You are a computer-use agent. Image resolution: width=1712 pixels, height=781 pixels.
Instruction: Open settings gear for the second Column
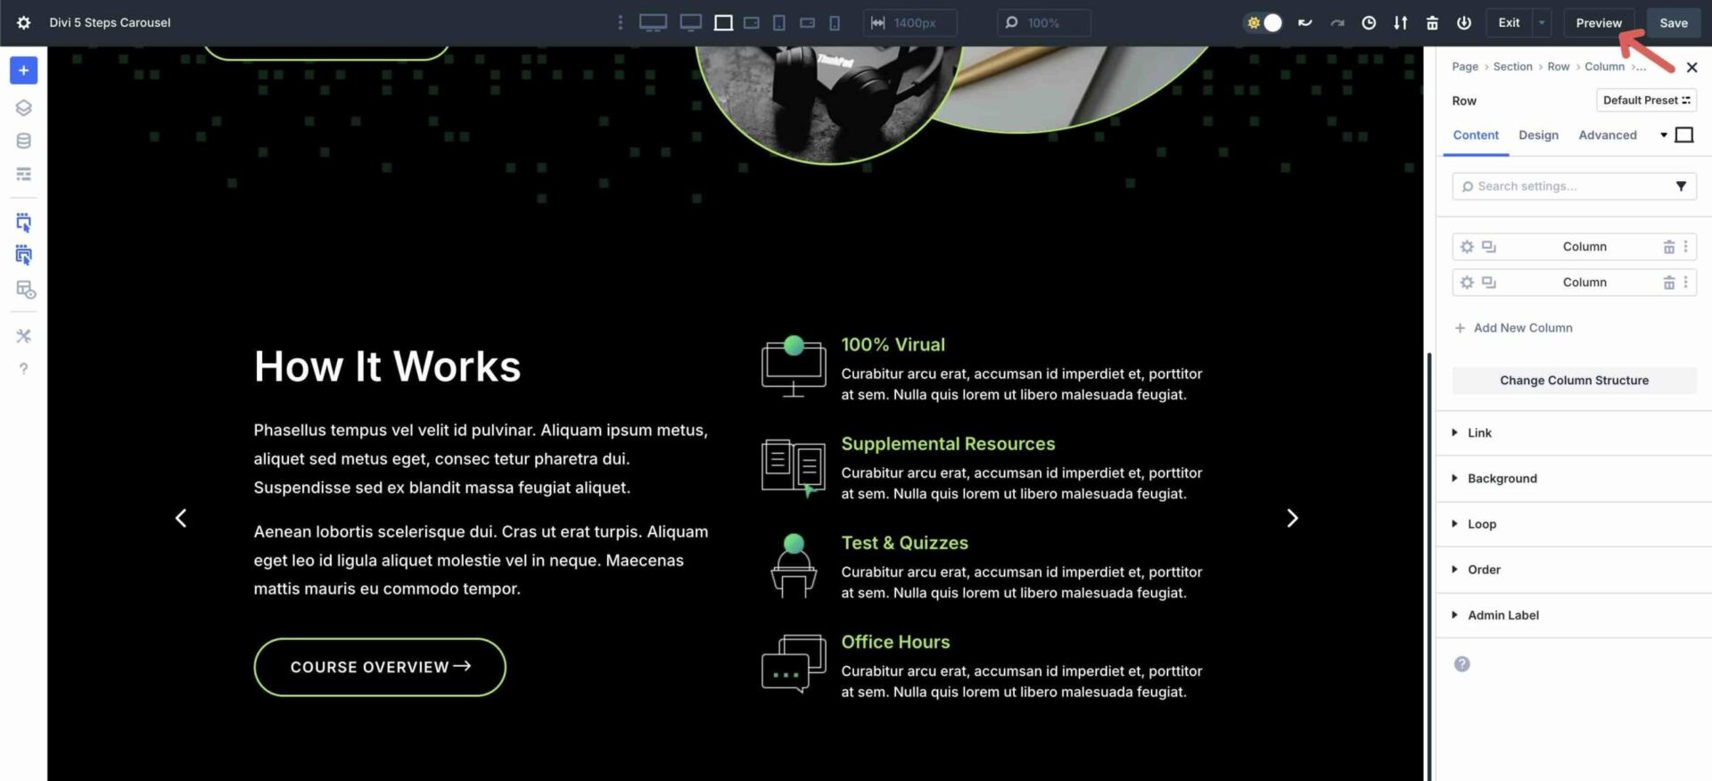click(x=1467, y=283)
